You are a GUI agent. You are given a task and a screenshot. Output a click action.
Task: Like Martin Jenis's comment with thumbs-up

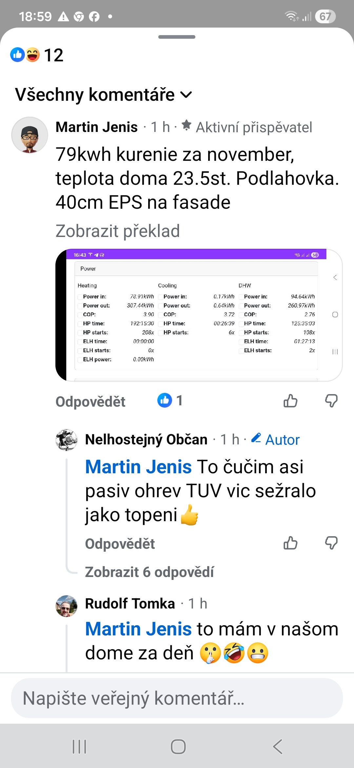click(x=290, y=401)
